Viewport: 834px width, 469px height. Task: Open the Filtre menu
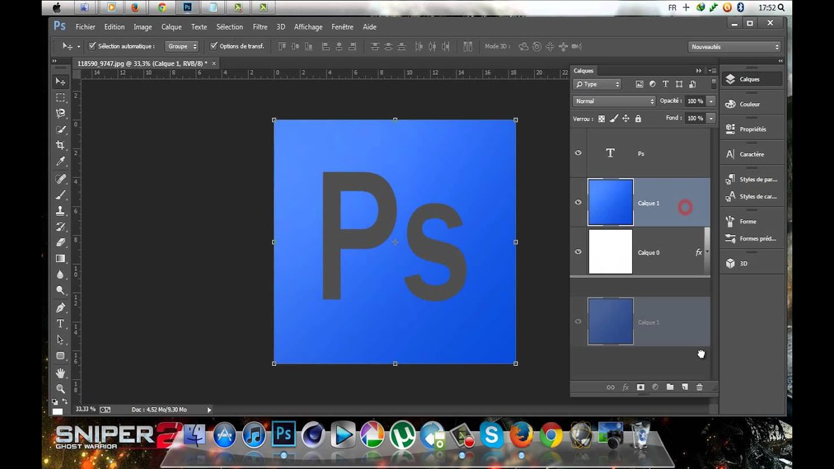(260, 27)
